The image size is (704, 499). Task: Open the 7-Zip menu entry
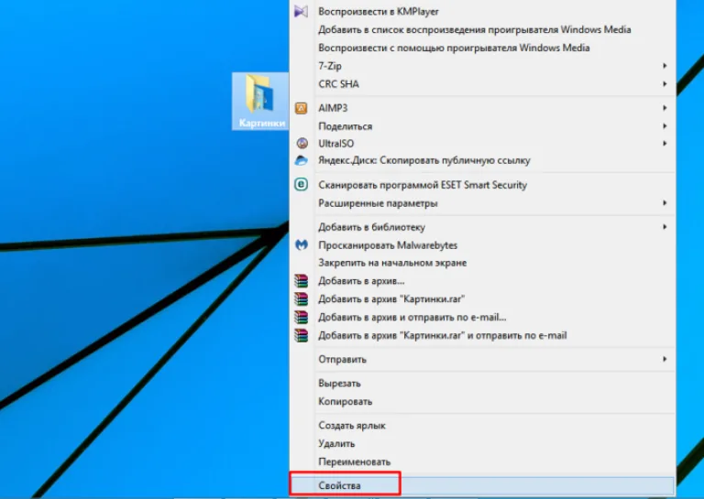482,66
